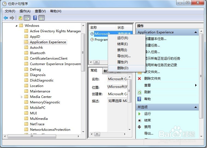Click 导出... under 所选项
This screenshot has width=207, height=148.
(x=149, y=134)
